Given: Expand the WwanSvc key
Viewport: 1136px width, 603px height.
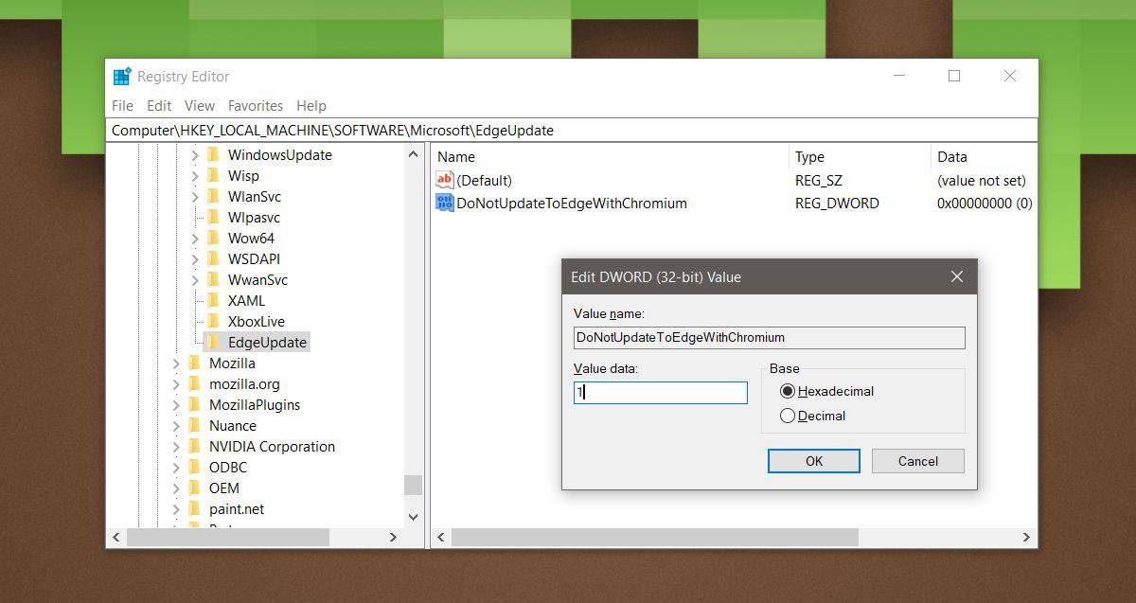Looking at the screenshot, I should [x=195, y=279].
